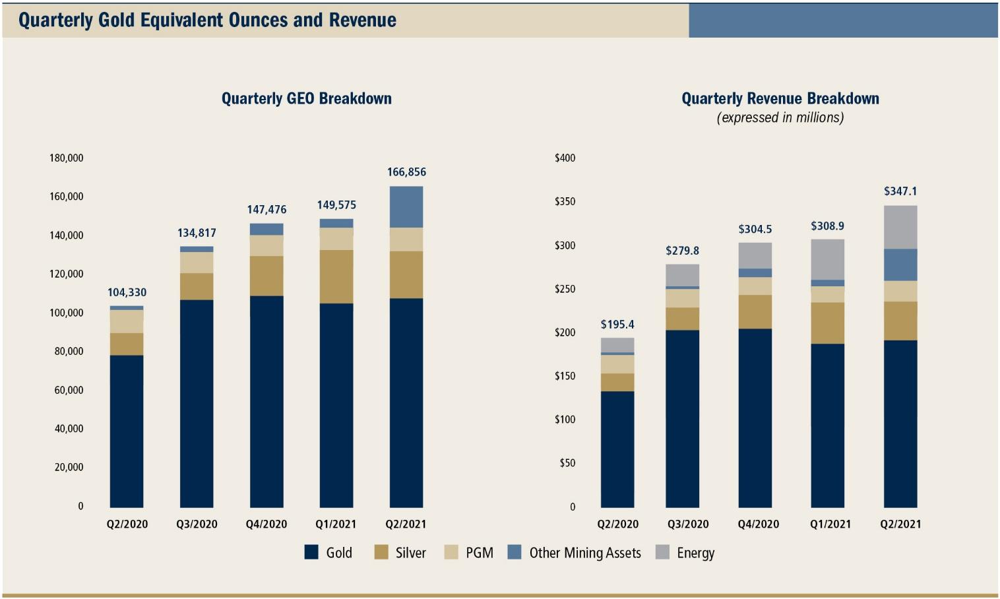
Task: Click the page heading 'Quarterly Gold Equivalent Ounces and Revenue'
Action: tap(207, 20)
